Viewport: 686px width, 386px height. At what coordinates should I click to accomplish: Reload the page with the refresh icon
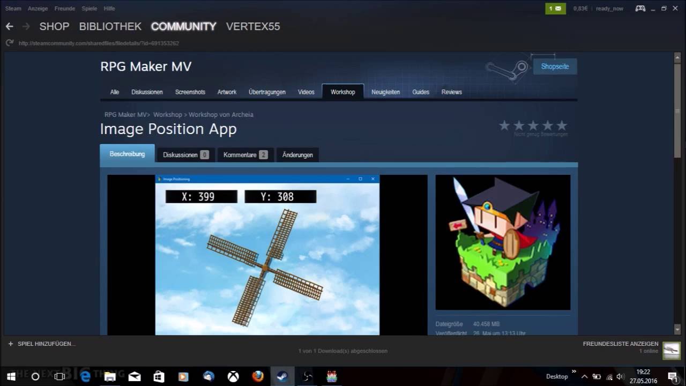point(9,43)
